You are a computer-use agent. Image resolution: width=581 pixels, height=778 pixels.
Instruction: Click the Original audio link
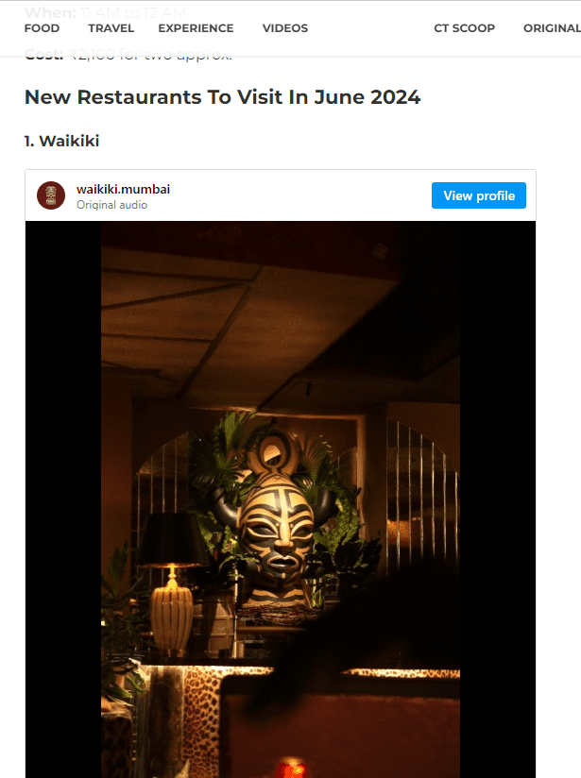tap(111, 205)
